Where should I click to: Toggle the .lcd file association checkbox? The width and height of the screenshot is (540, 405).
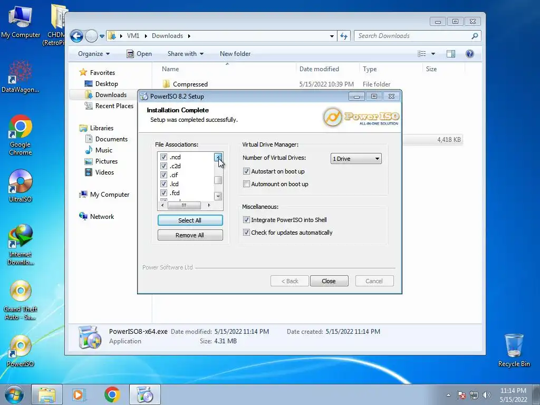pyautogui.click(x=163, y=184)
